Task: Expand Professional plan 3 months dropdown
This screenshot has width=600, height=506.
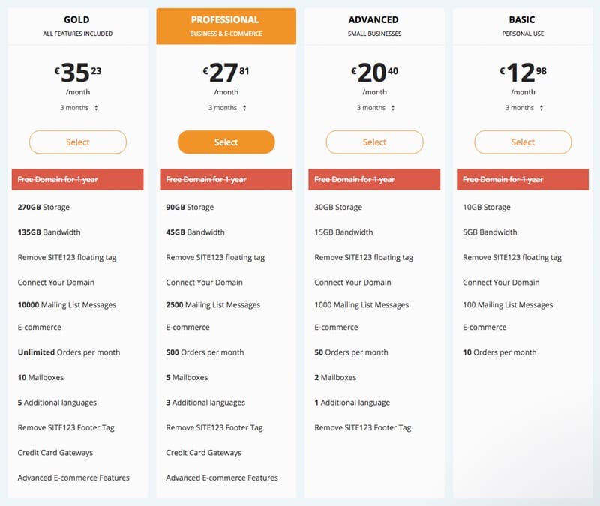Action: click(x=226, y=108)
